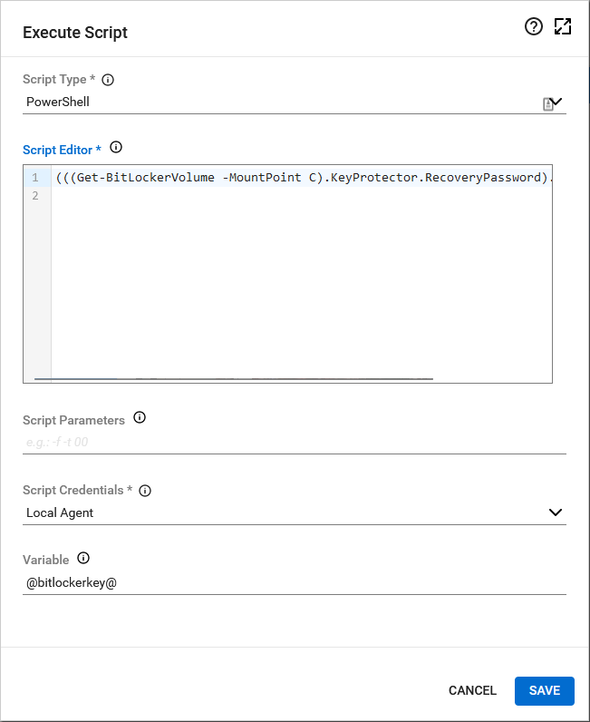Viewport: 590px width, 722px height.
Task: Open the help question mark icon
Action: [x=534, y=27]
